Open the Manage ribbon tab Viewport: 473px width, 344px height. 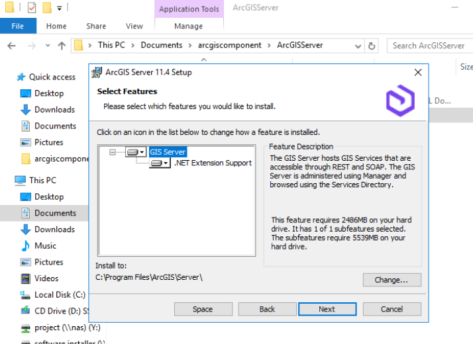pyautogui.click(x=189, y=26)
